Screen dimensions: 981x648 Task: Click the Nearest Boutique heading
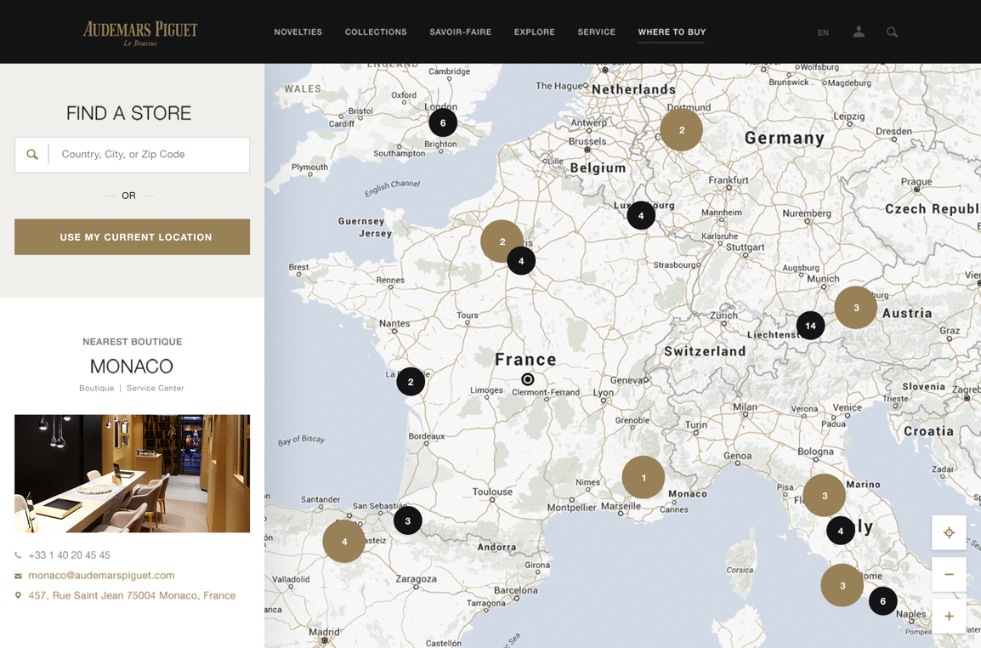coord(132,342)
